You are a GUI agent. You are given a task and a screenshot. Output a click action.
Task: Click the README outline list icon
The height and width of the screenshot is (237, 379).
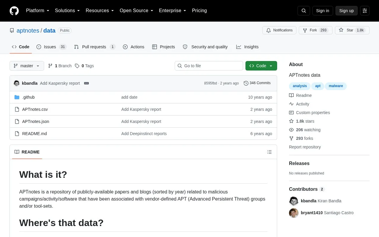pos(269,152)
